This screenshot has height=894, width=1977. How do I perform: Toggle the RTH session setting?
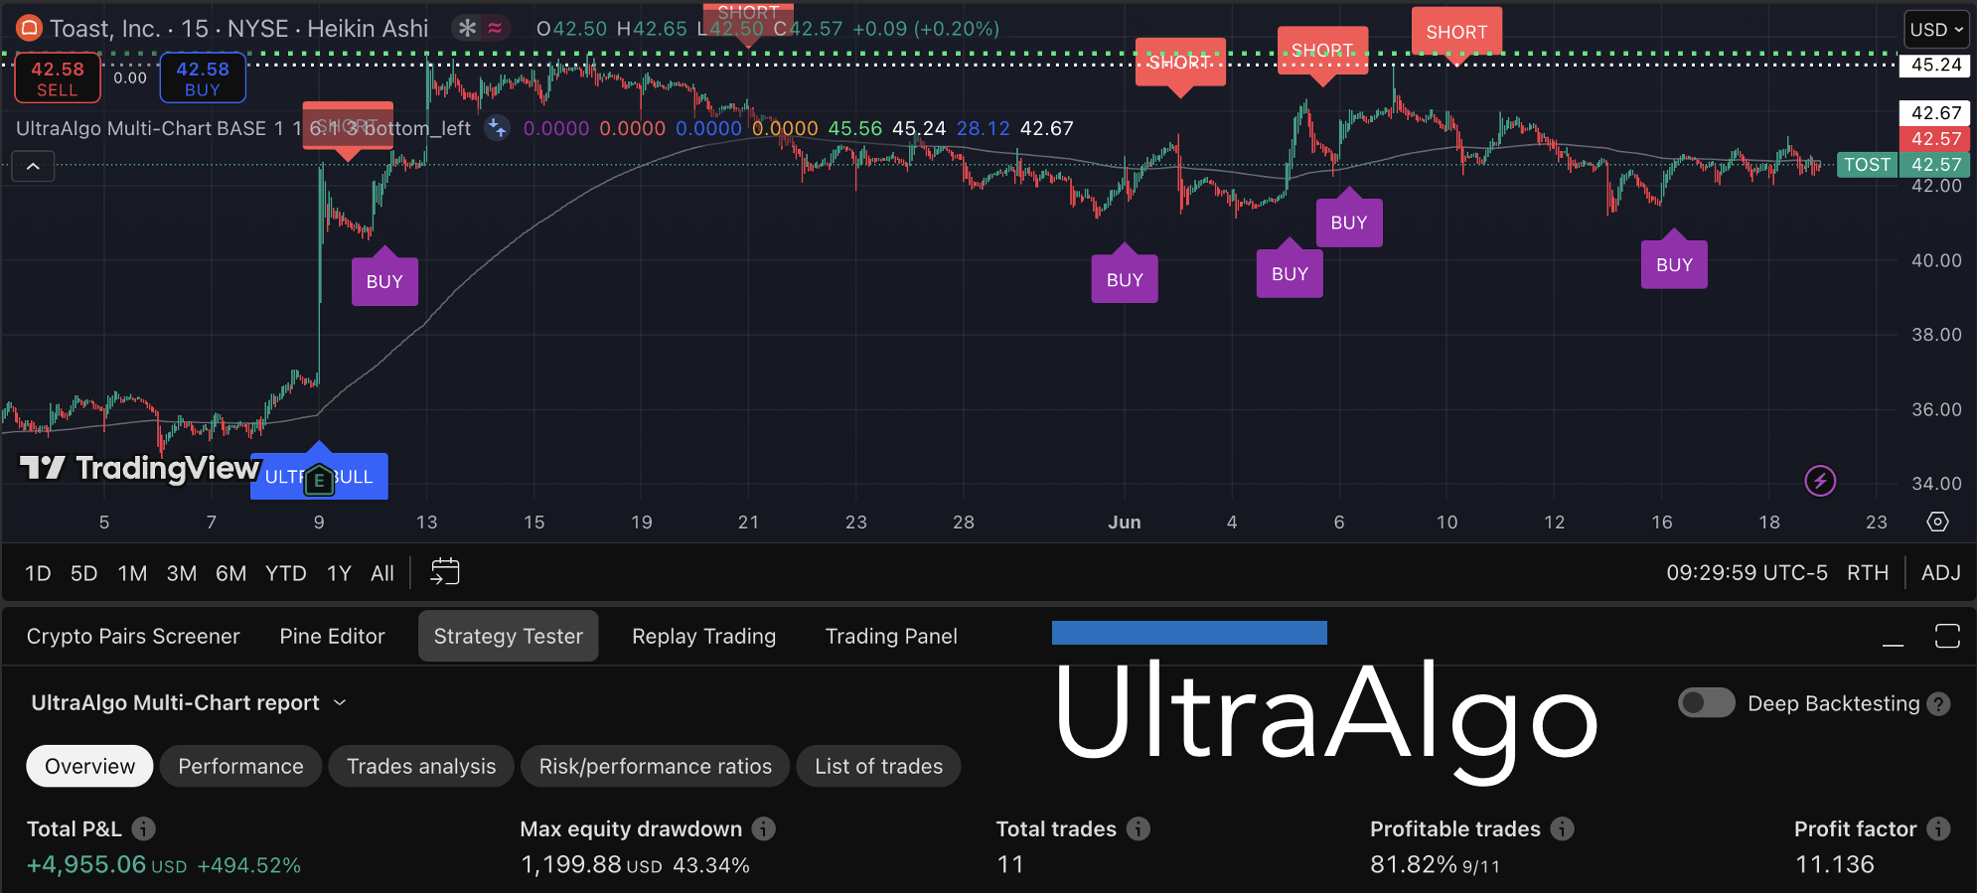tap(1868, 573)
